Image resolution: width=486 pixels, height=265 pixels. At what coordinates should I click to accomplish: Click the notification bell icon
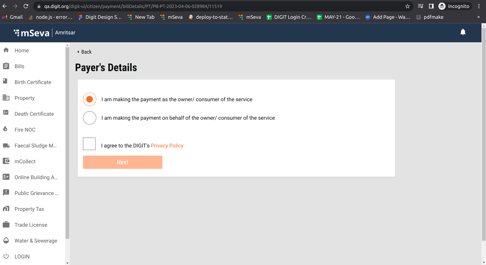pos(463,32)
